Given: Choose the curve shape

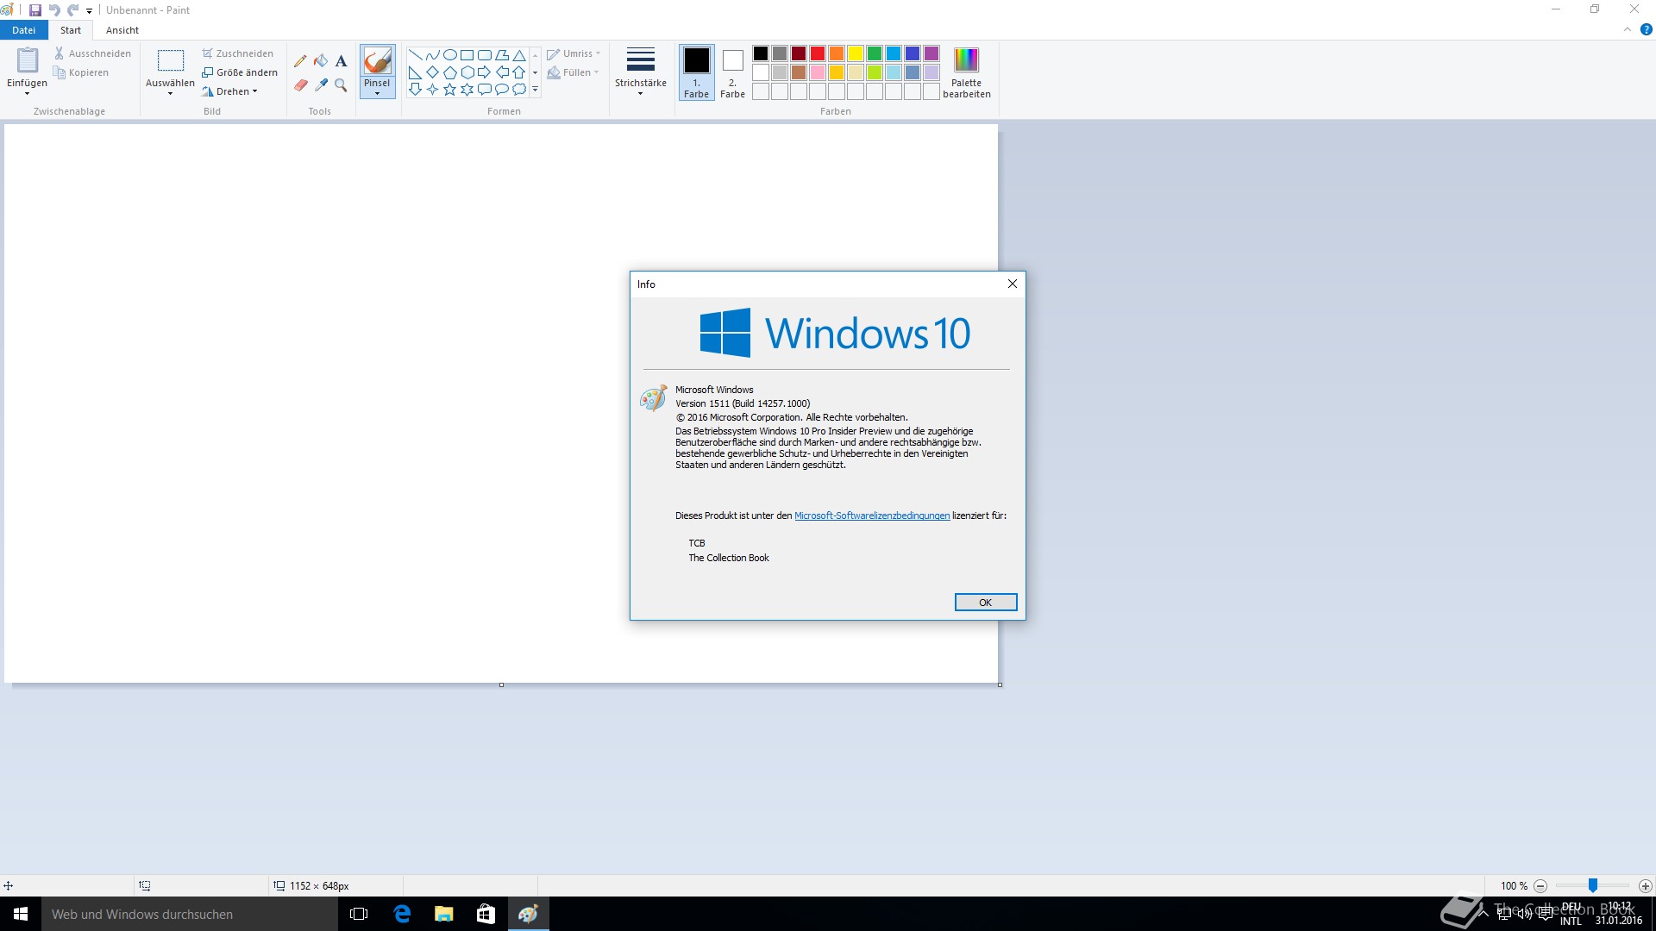Looking at the screenshot, I should click(432, 55).
